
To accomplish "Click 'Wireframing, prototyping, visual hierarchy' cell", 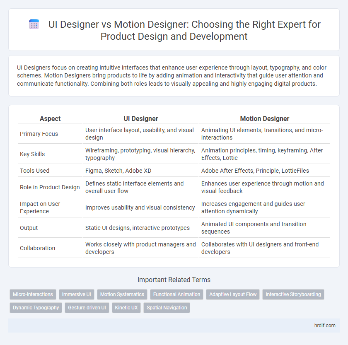I will coord(141,154).
